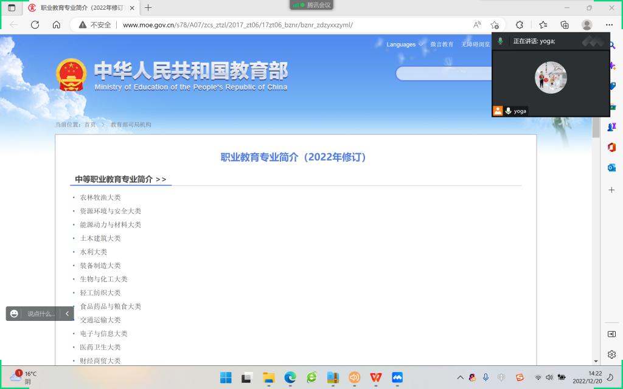Show hidden system tray icons

coord(460,377)
